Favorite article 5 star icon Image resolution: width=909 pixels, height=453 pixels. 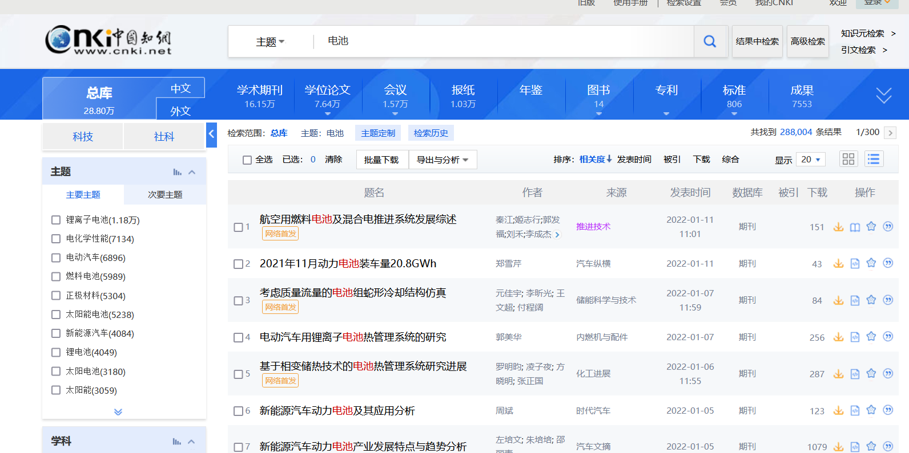point(871,373)
